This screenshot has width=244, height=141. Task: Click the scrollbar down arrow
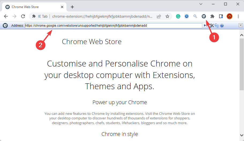point(242,135)
